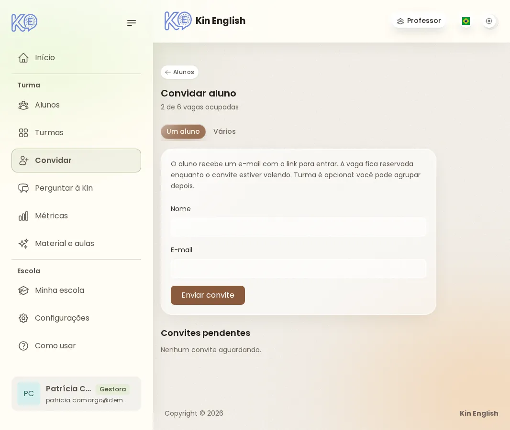
Task: Click the "Turma" section label in the sidebar
Action: point(29,85)
